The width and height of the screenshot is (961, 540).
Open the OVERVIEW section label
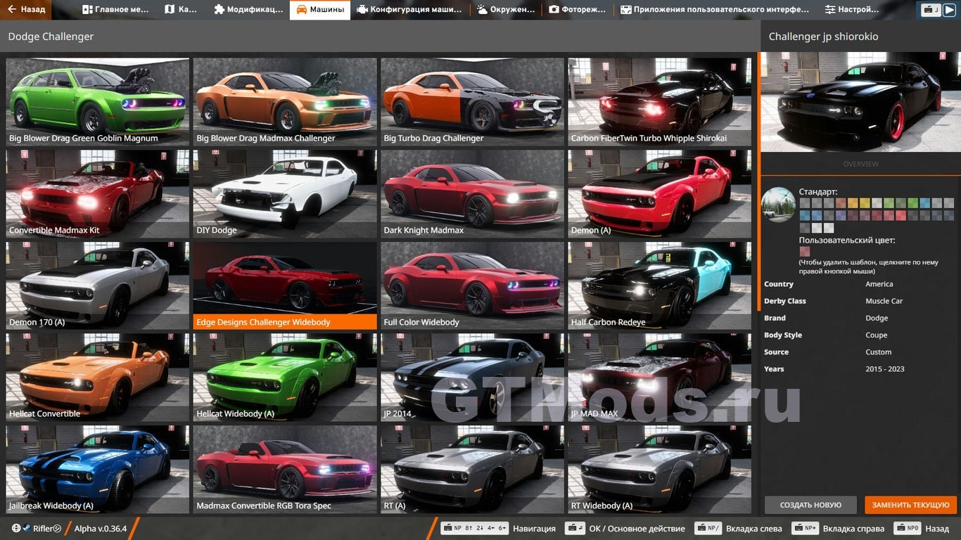[860, 164]
